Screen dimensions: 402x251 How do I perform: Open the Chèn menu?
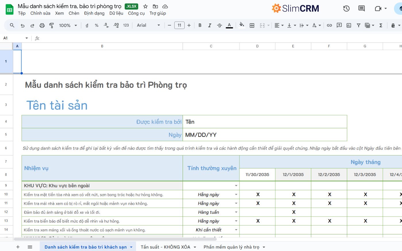click(x=74, y=13)
